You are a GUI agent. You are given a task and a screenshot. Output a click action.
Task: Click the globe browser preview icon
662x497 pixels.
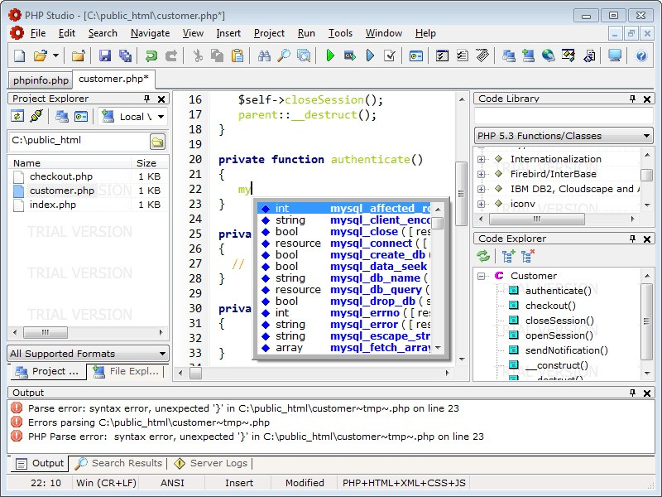(548, 55)
